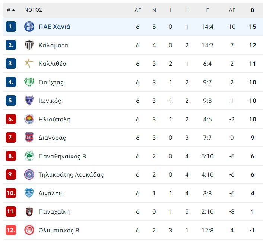Open the ΠΑΕ Χανιά team link
The width and height of the screenshot is (263, 241).
(x=54, y=27)
